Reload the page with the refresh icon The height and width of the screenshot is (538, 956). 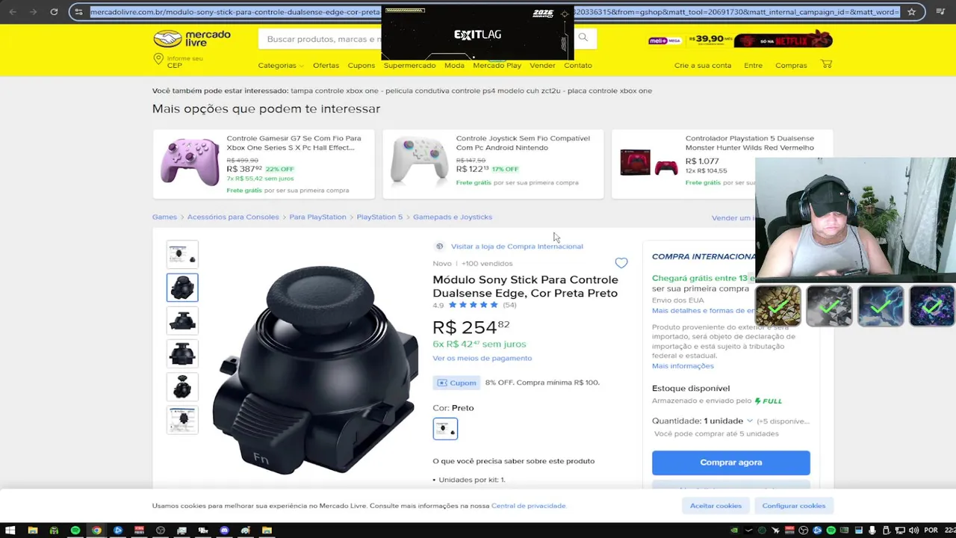54,11
